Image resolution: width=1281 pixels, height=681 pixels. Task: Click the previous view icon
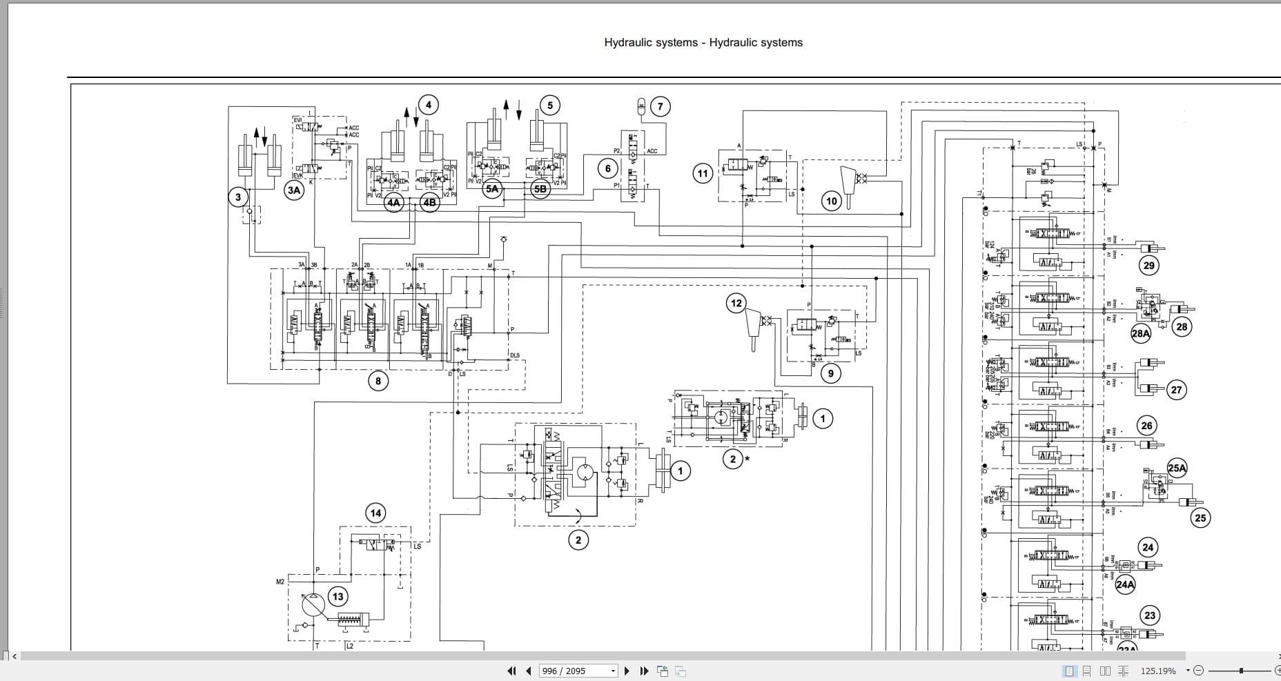pyautogui.click(x=663, y=671)
